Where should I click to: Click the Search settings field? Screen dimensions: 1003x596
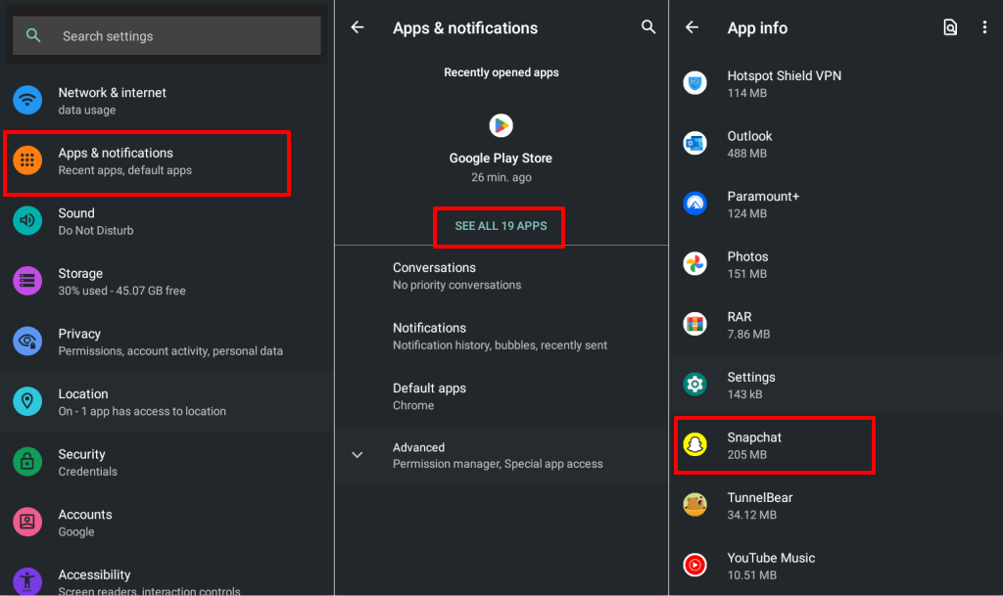click(167, 36)
